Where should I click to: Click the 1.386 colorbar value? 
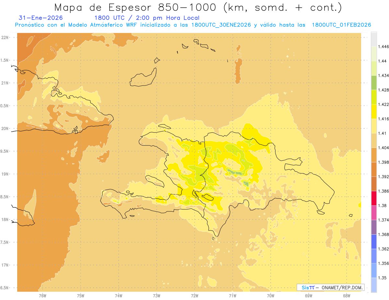pos(383,191)
